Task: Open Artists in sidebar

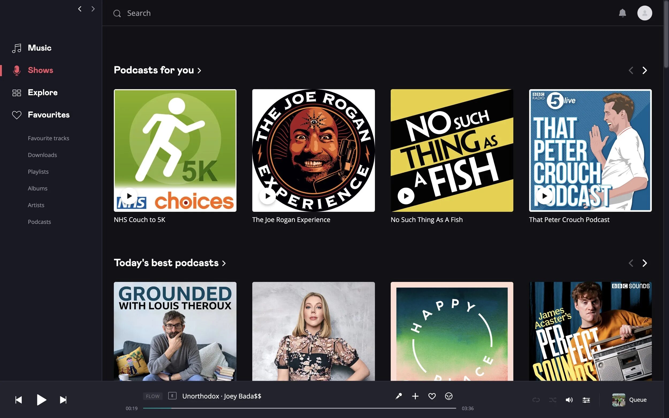Action: tap(36, 205)
